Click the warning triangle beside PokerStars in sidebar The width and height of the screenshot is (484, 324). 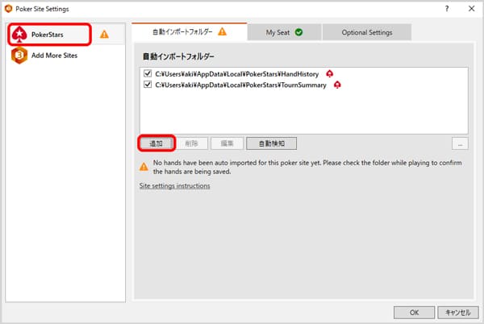point(104,35)
